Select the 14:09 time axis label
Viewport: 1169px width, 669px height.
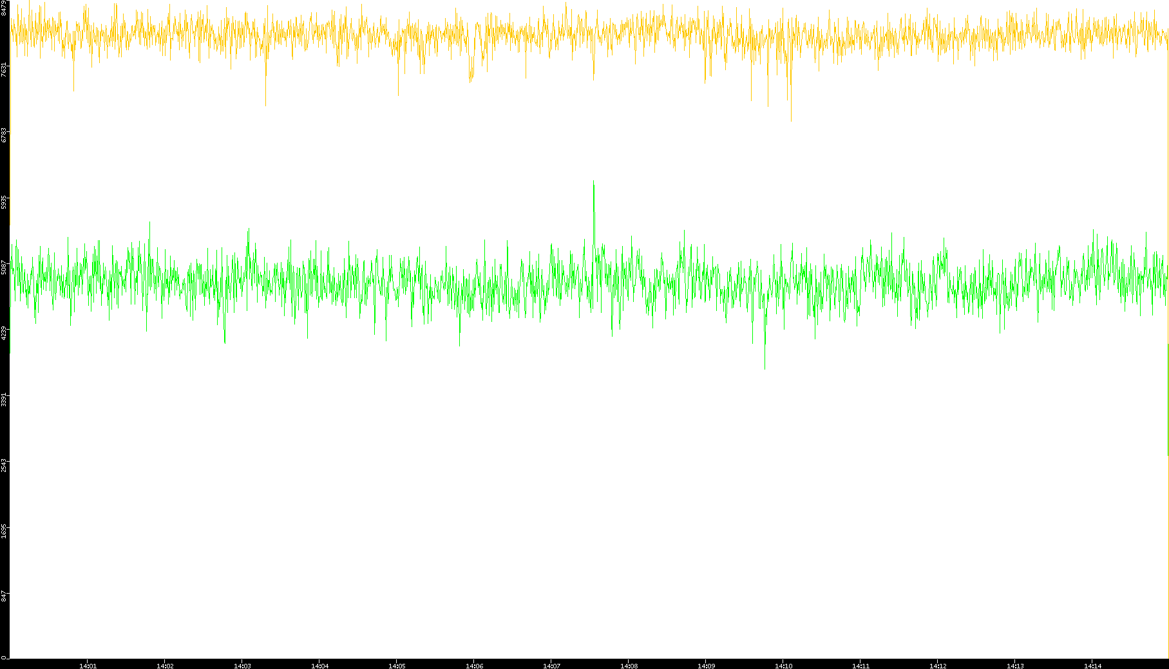tap(706, 666)
